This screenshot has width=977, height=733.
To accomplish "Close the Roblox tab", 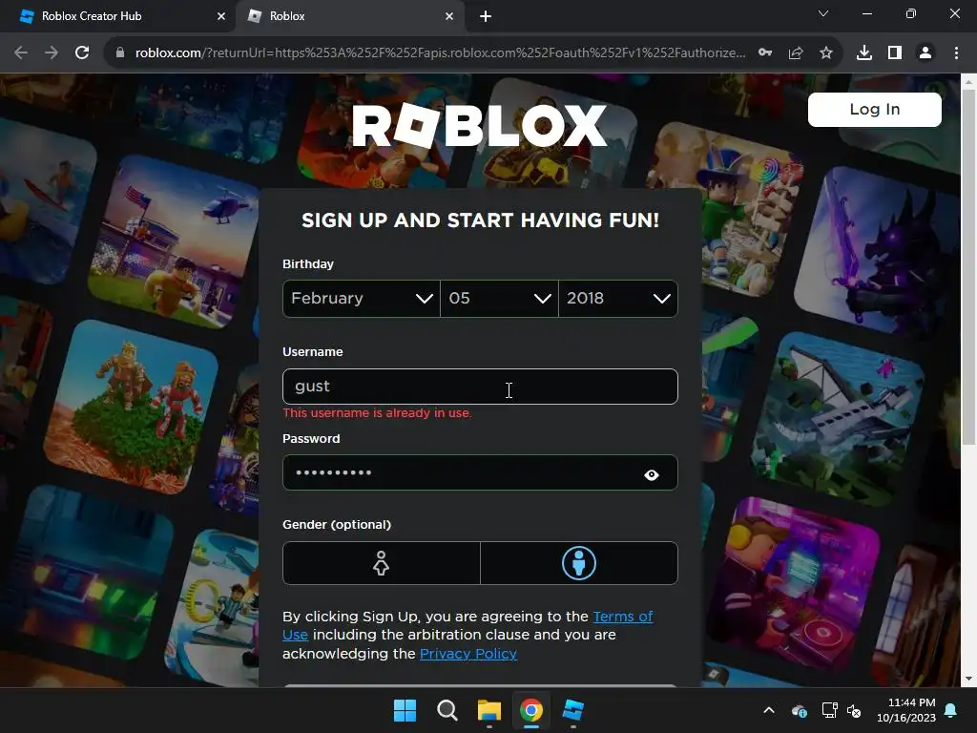I will pos(449,16).
